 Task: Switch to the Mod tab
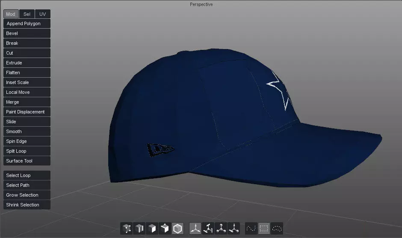coord(11,14)
